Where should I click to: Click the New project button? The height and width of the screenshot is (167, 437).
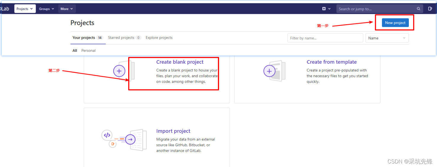click(395, 23)
